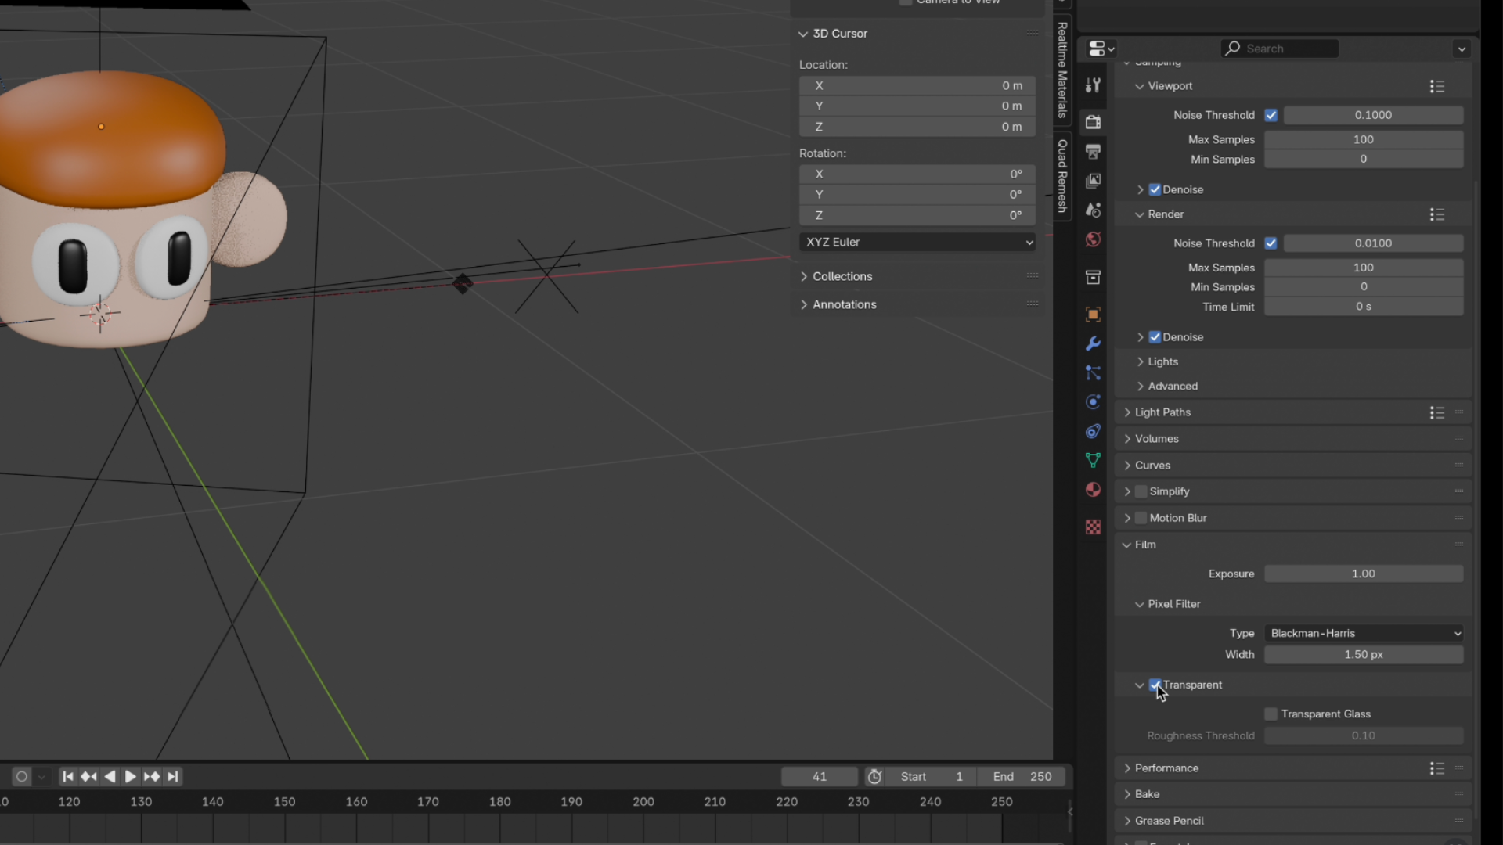1503x845 pixels.
Task: Jump to the timeline end frame
Action: point(173,777)
